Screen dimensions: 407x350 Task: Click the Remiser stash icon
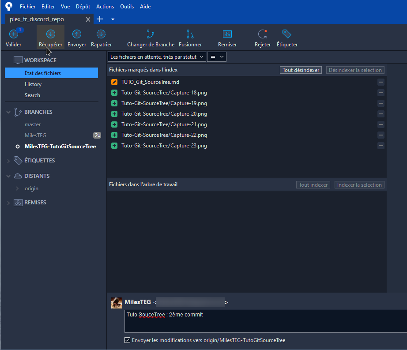click(227, 34)
